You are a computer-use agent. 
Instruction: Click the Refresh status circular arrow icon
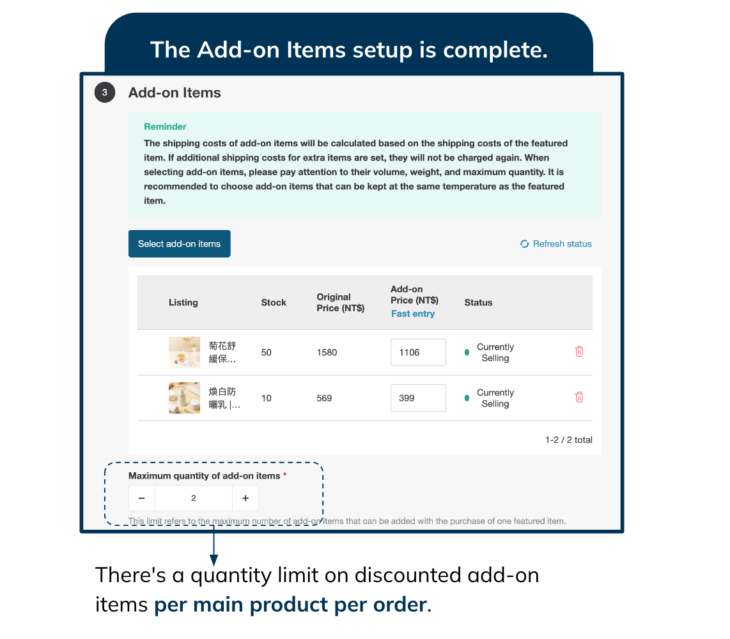pyautogui.click(x=524, y=243)
